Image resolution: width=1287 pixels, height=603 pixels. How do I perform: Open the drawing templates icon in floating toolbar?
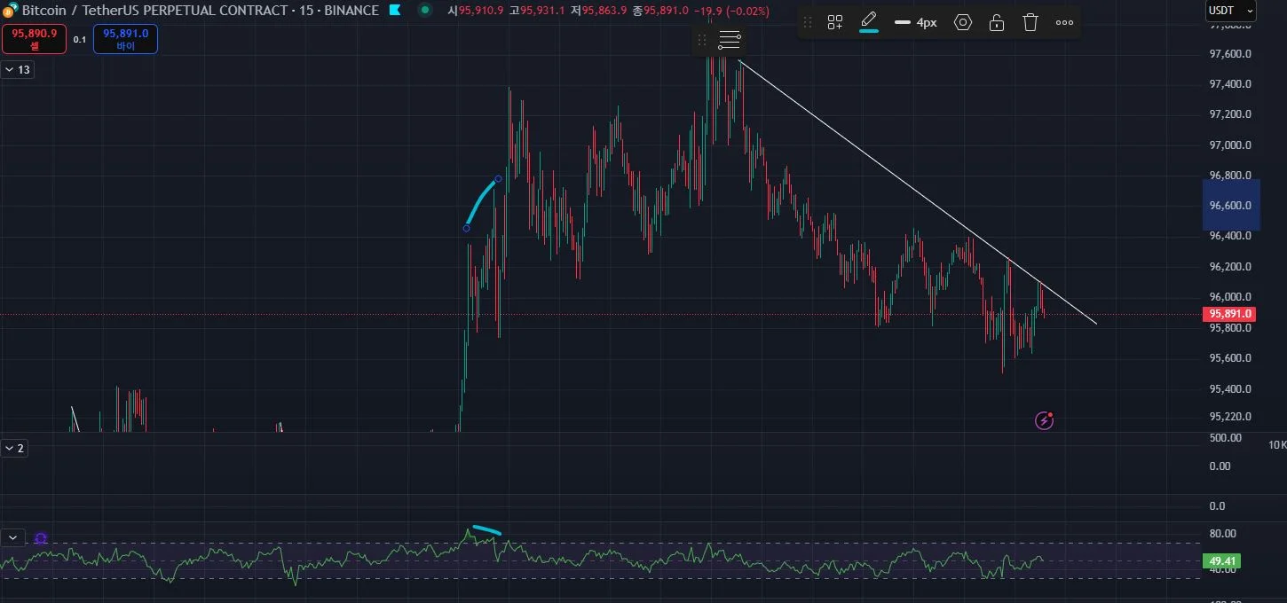(834, 23)
